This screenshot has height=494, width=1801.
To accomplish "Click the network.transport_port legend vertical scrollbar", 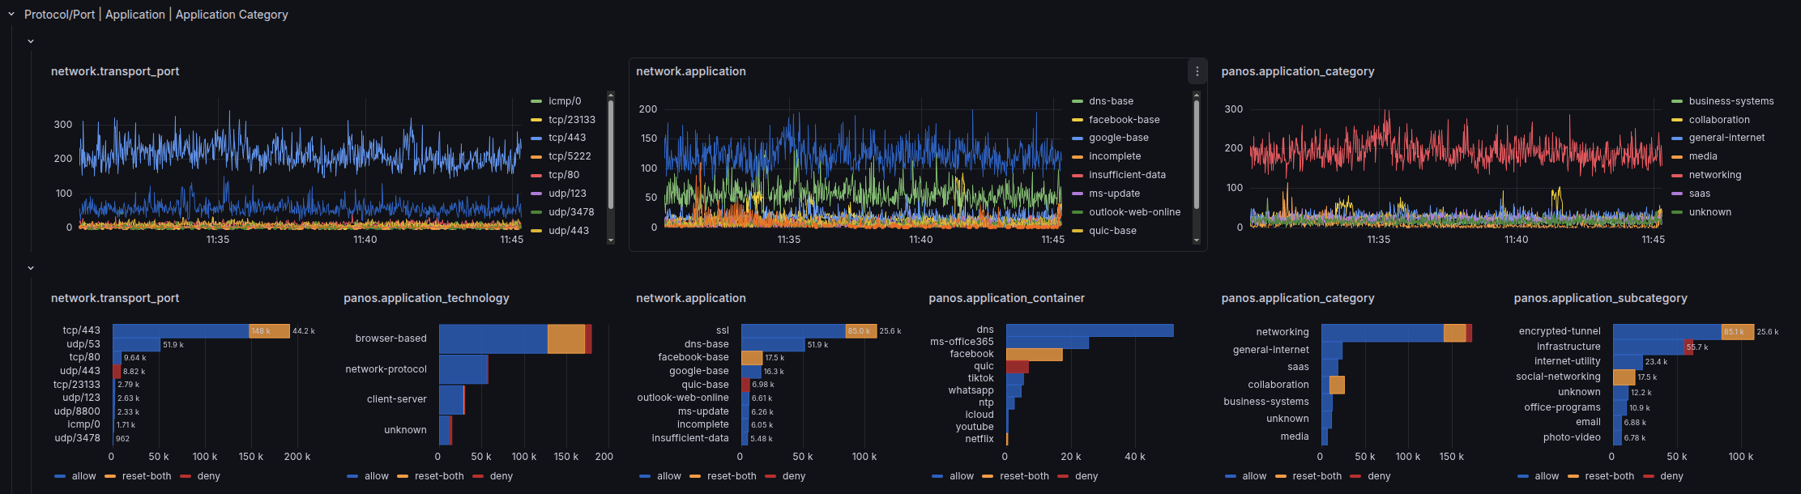I will pos(611,154).
